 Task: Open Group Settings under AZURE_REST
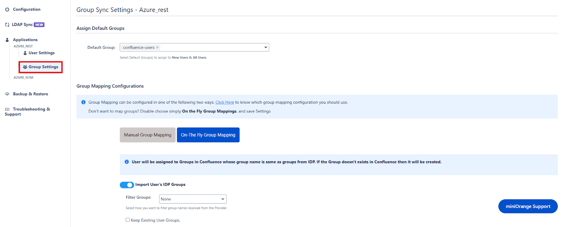[x=43, y=67]
